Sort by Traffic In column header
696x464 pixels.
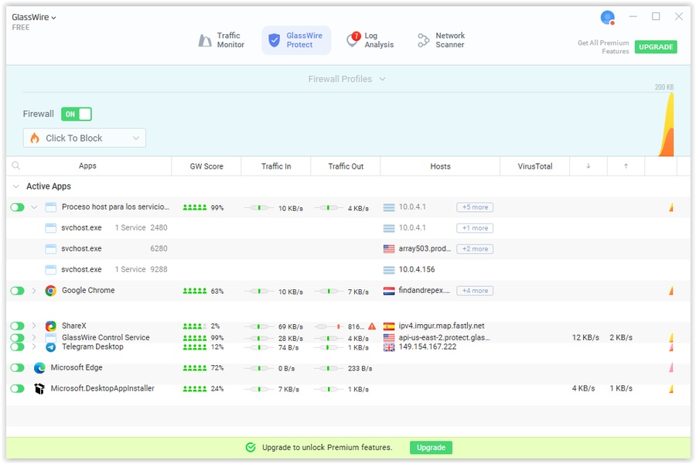[x=276, y=166]
